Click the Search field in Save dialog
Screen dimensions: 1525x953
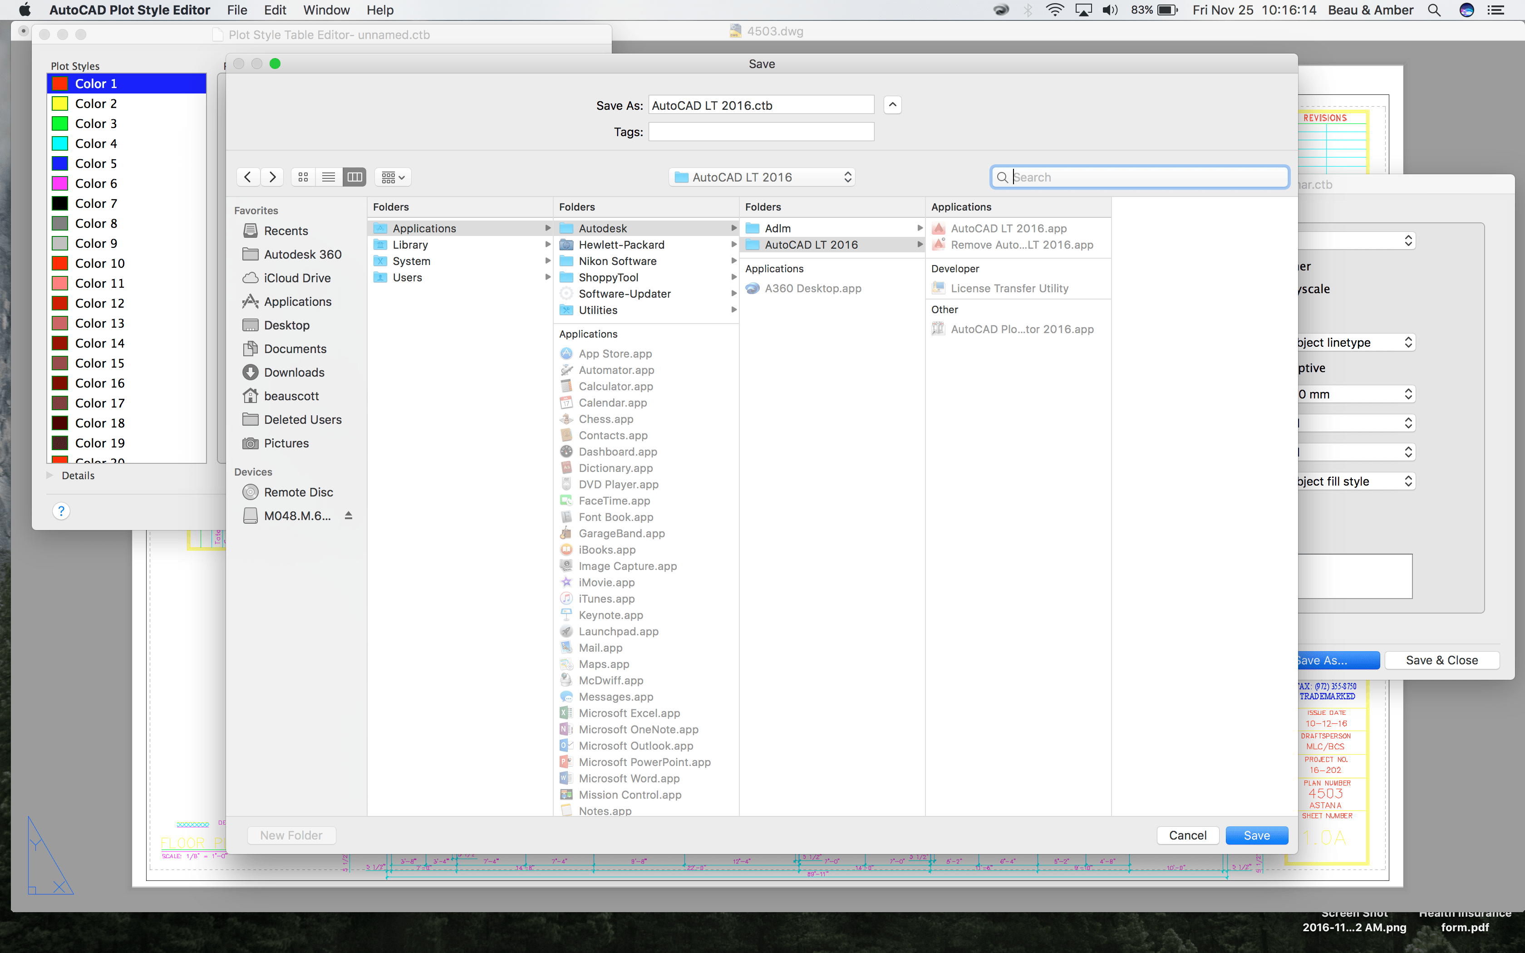(x=1139, y=177)
